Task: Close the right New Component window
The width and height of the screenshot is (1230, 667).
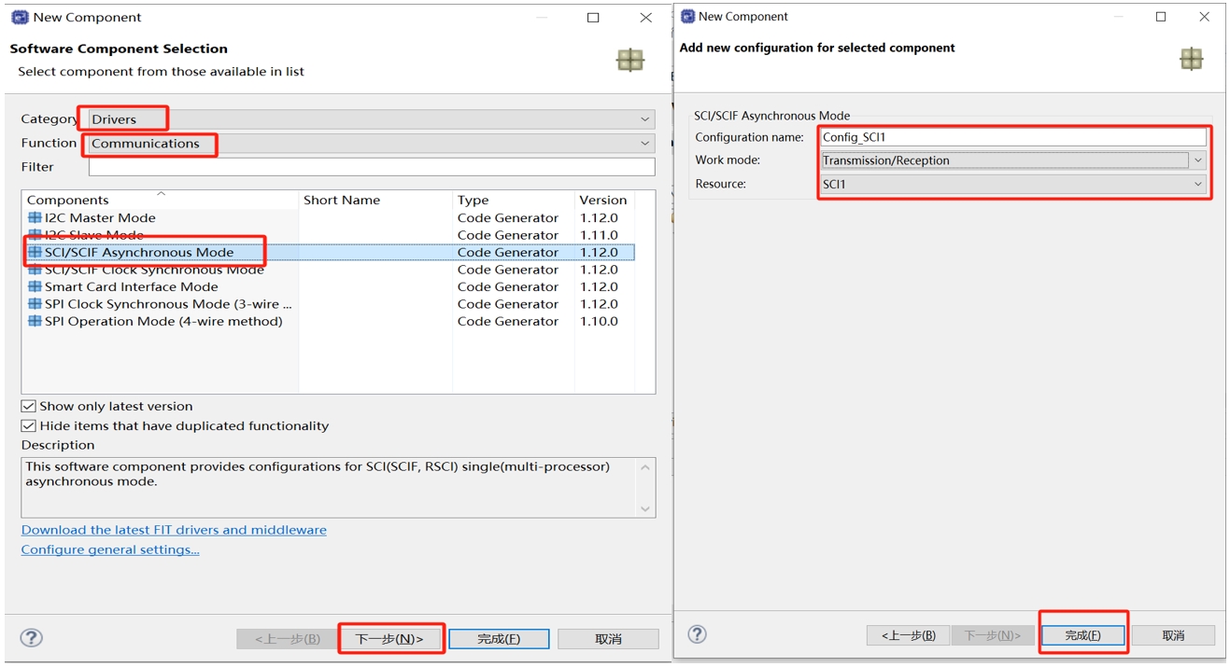Action: [x=1204, y=17]
